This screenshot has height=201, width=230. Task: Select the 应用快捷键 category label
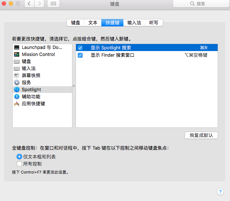[x=33, y=103]
